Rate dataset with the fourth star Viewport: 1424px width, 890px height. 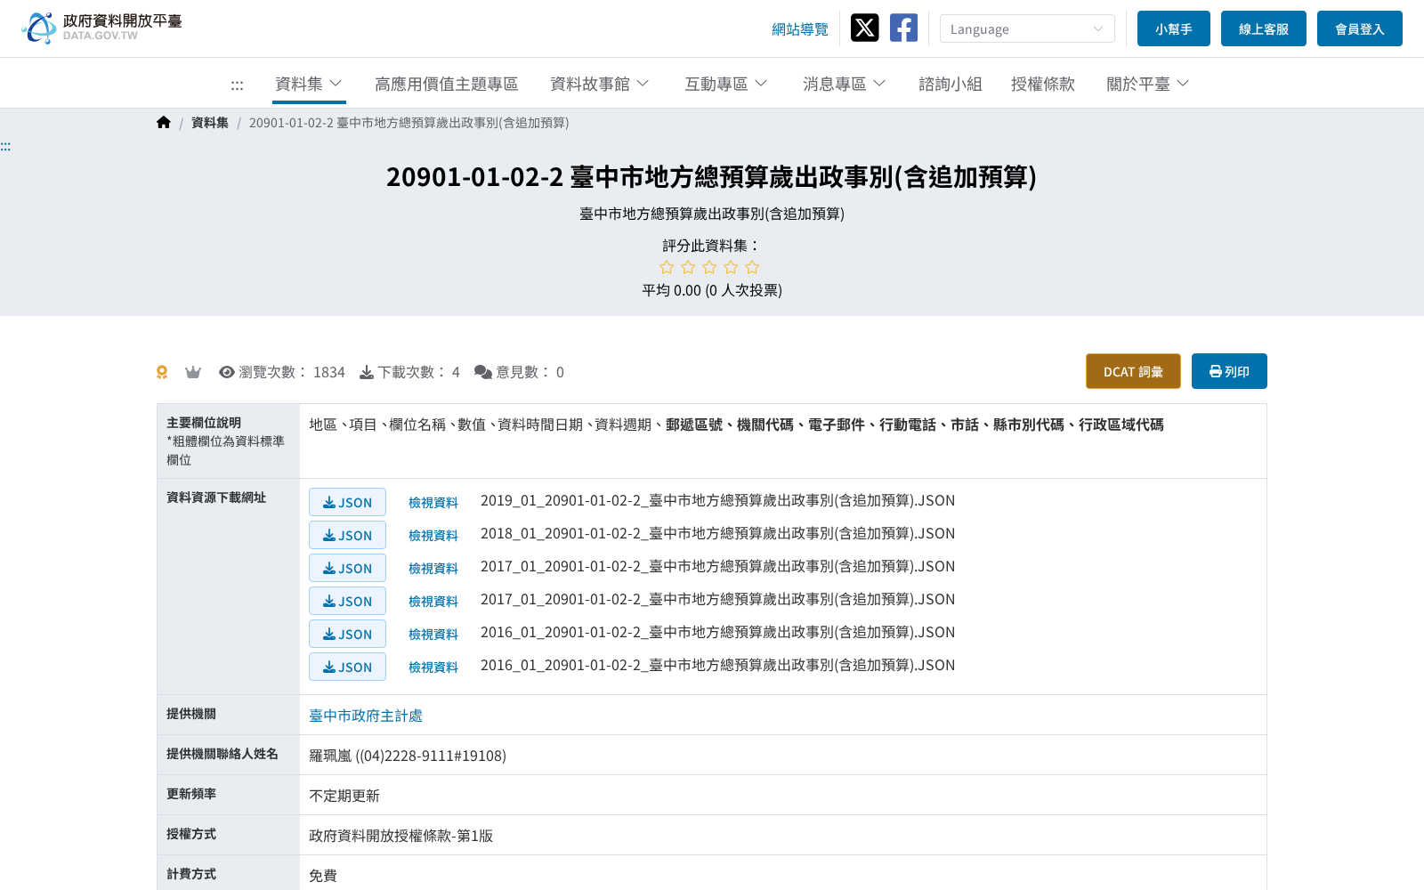pyautogui.click(x=731, y=267)
